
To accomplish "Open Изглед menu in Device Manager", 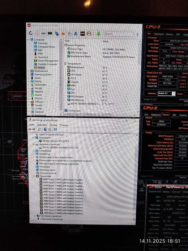I will [x=53, y=125].
